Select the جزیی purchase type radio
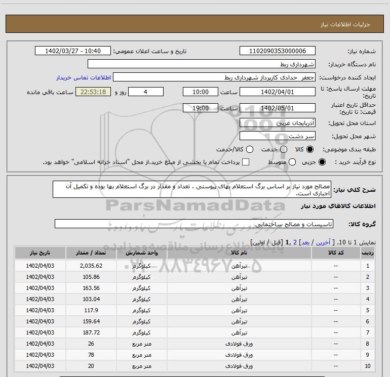This screenshot has width=390, height=377. pos(322,162)
